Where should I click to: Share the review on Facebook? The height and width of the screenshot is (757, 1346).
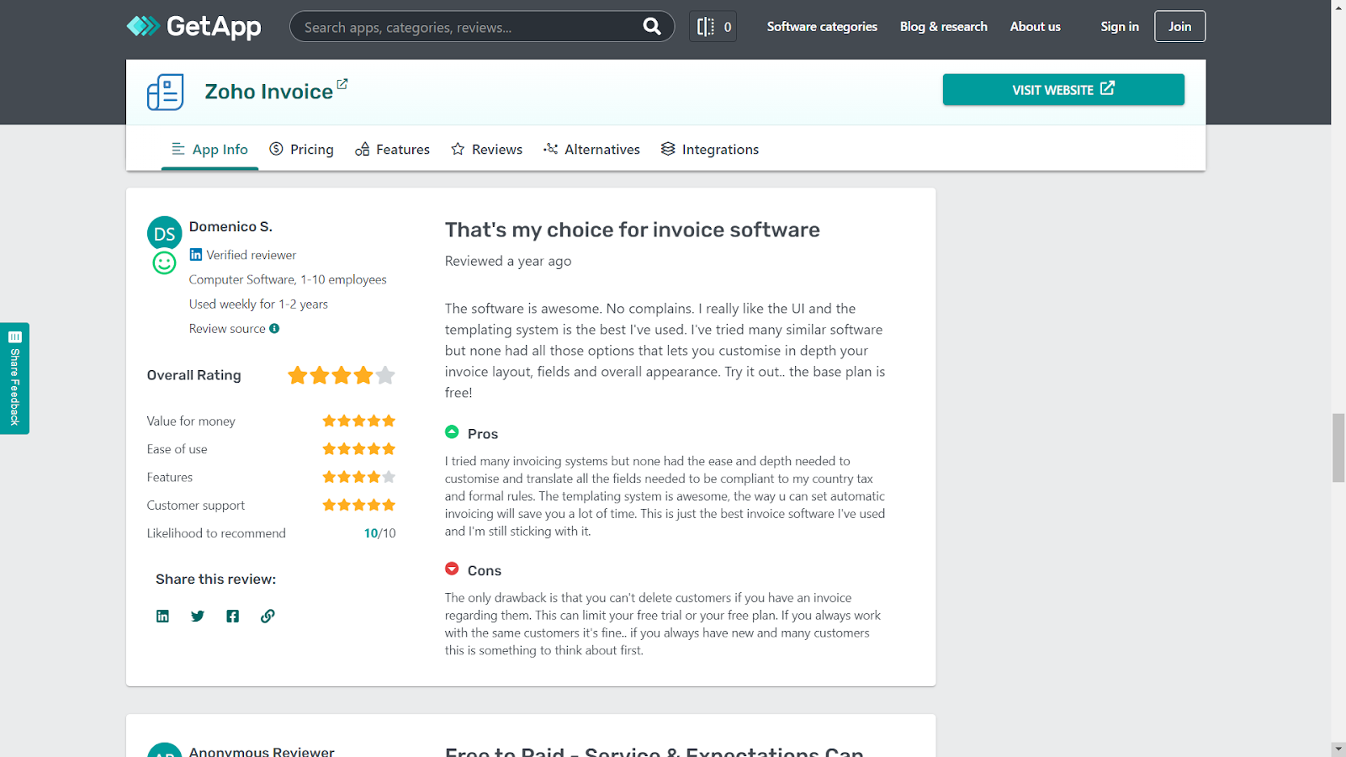233,617
